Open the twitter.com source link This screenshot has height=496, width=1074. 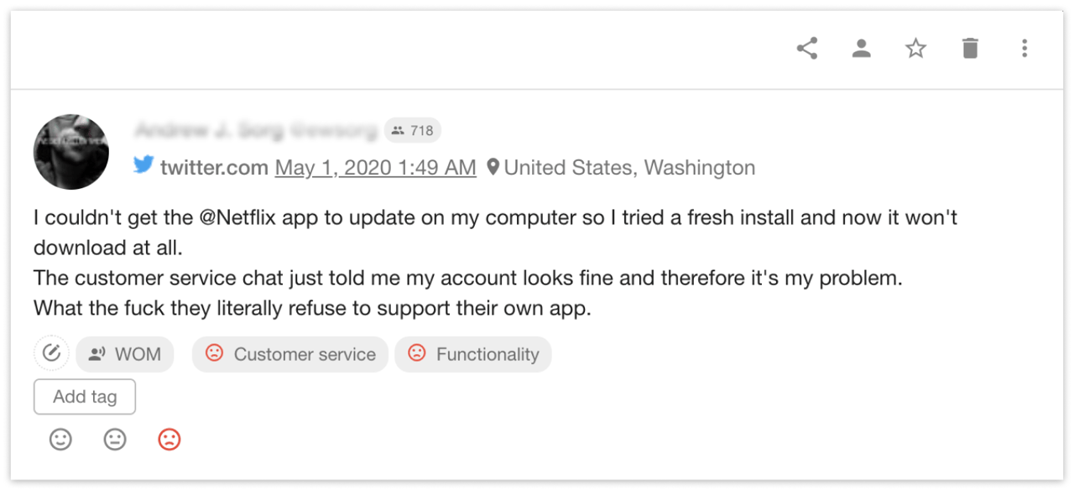[x=214, y=168]
